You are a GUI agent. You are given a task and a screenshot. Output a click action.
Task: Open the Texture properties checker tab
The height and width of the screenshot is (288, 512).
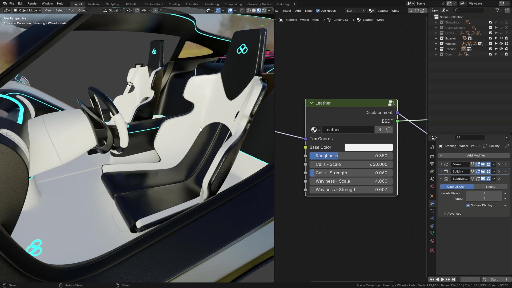coord(432,250)
